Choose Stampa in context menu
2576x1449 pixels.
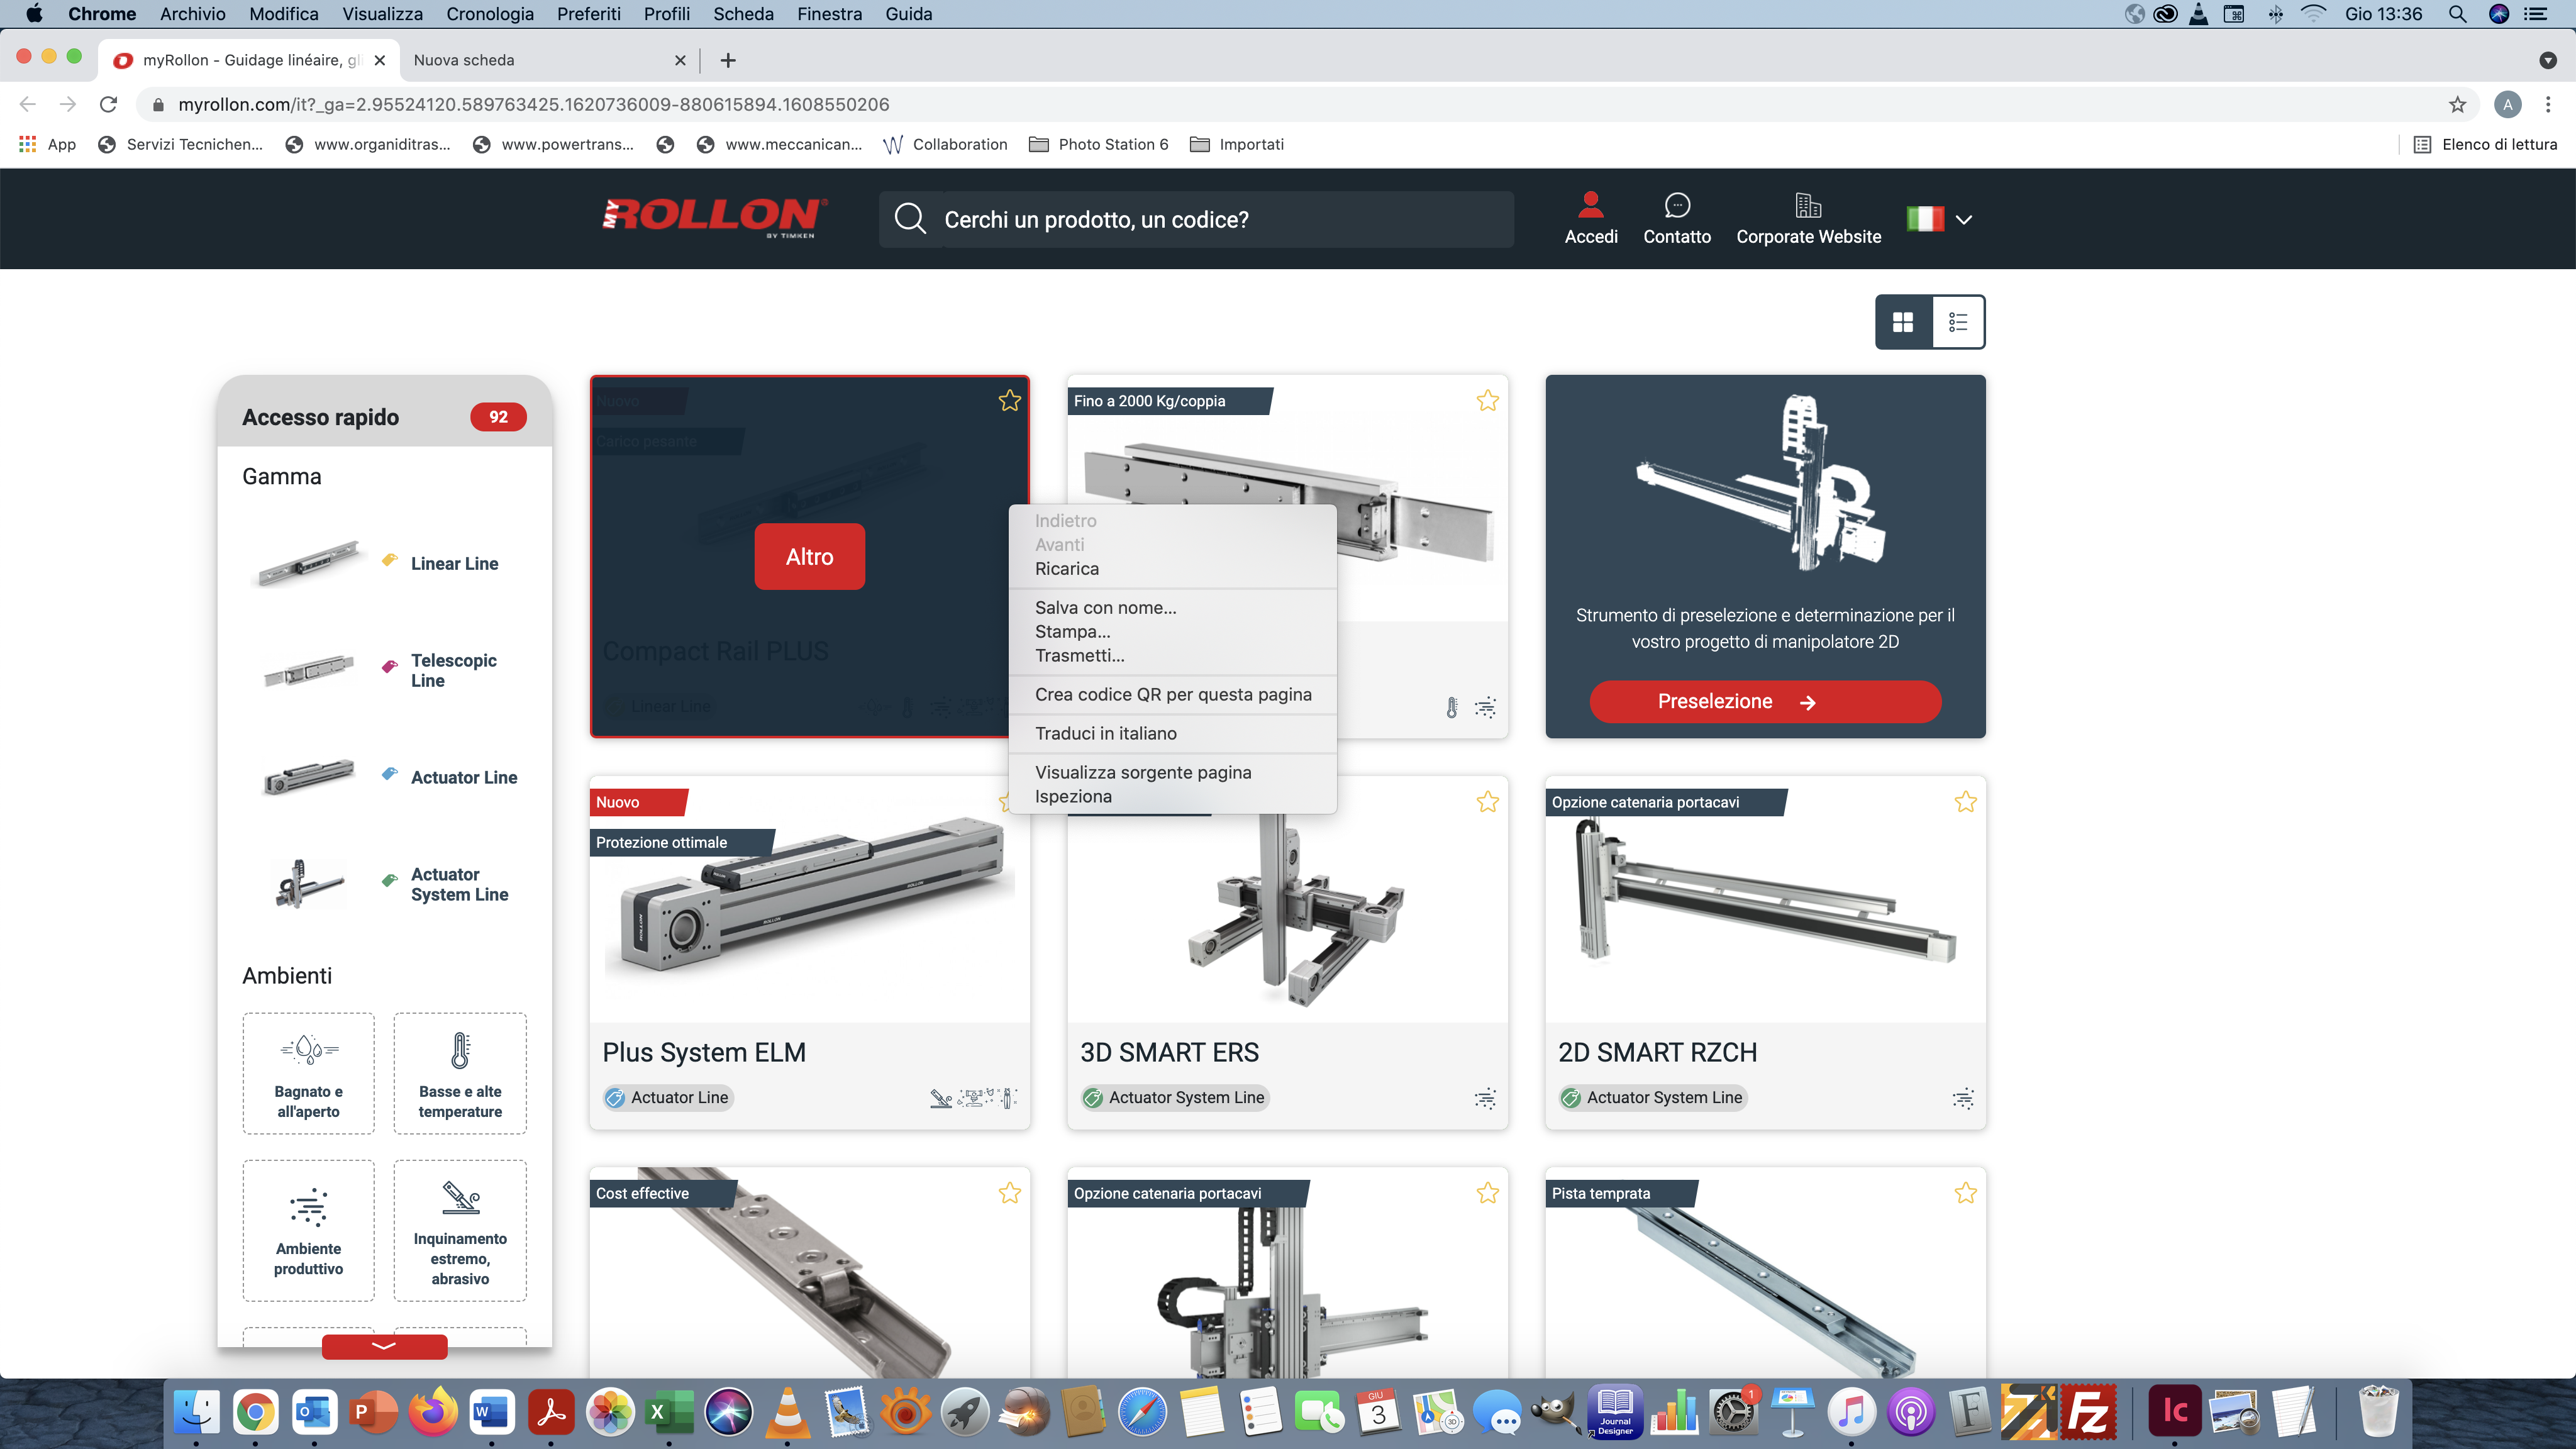click(x=1072, y=631)
